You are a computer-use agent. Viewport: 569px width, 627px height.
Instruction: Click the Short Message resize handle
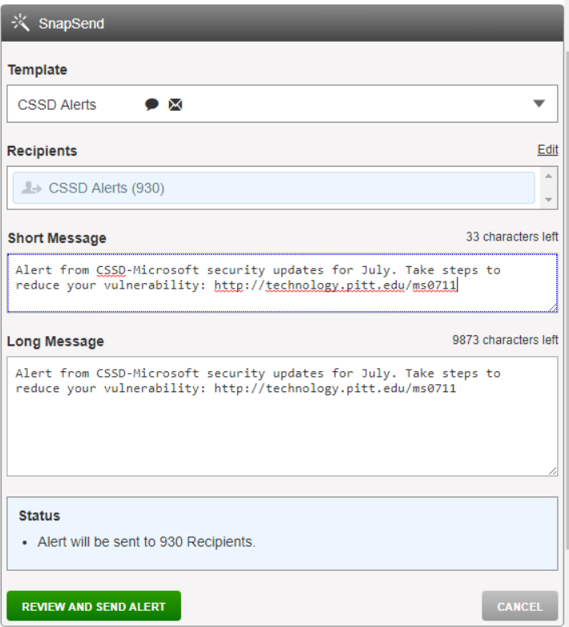[553, 308]
